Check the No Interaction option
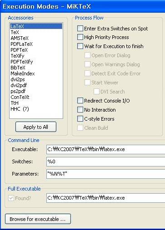This screenshot has width=165, height=230. pyautogui.click(x=80, y=110)
